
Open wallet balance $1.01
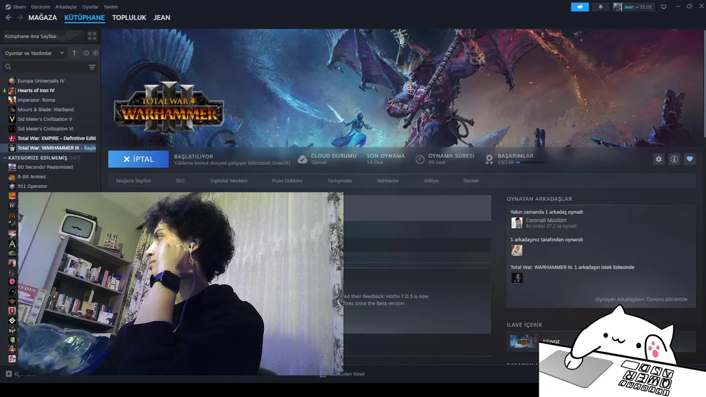click(x=646, y=7)
